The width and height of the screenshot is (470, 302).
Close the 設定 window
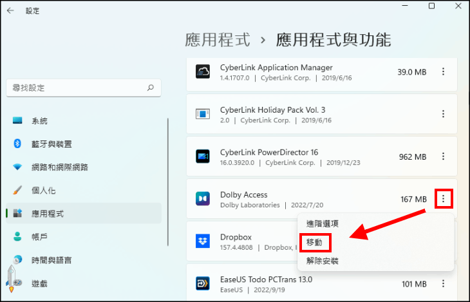[458, 6]
